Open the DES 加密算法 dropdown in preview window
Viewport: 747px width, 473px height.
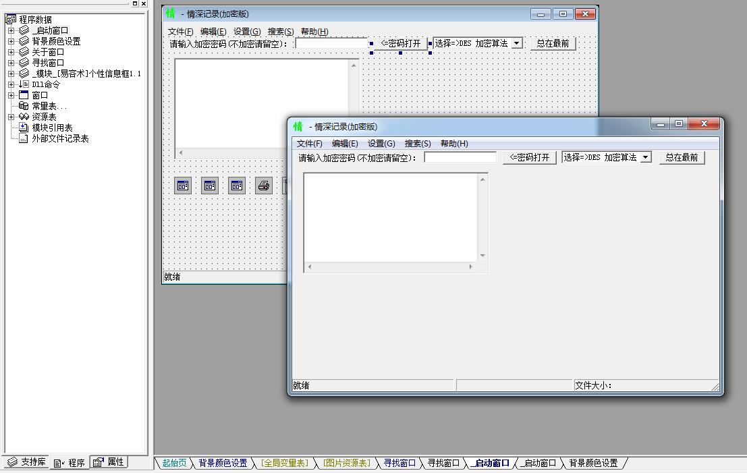click(645, 157)
